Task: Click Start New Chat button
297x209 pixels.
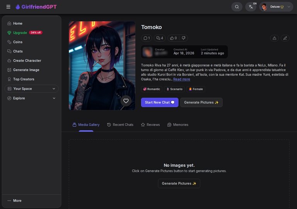Action: click(159, 103)
